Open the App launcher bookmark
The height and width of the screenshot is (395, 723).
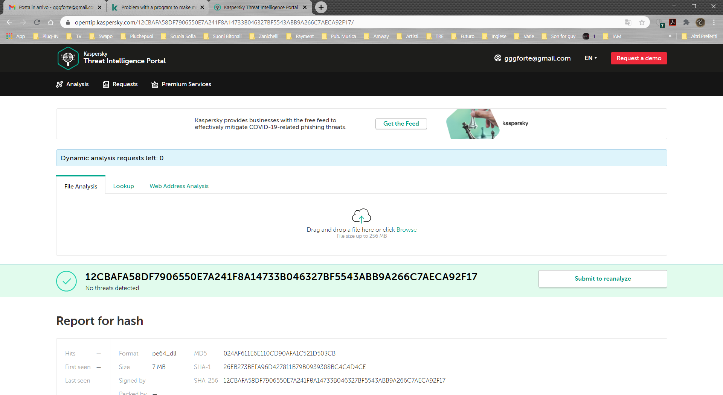[x=16, y=36]
